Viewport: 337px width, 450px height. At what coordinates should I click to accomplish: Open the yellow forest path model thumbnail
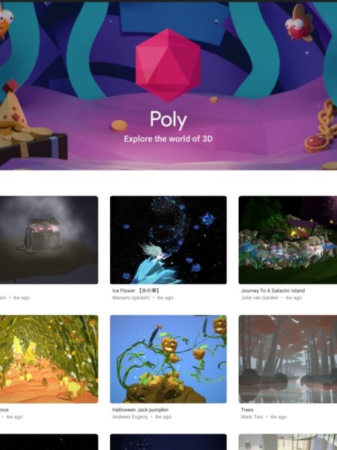coord(49,359)
